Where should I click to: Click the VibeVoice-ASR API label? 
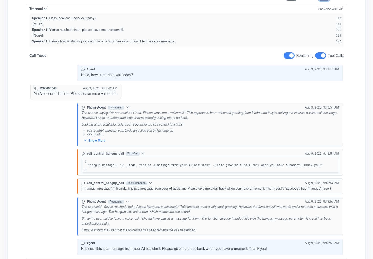[x=331, y=9]
